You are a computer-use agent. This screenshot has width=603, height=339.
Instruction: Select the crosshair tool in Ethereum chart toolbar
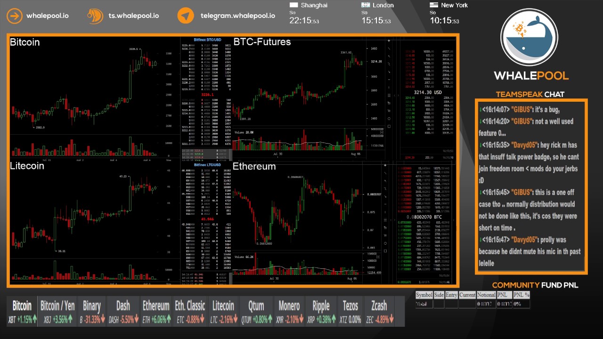point(385,165)
